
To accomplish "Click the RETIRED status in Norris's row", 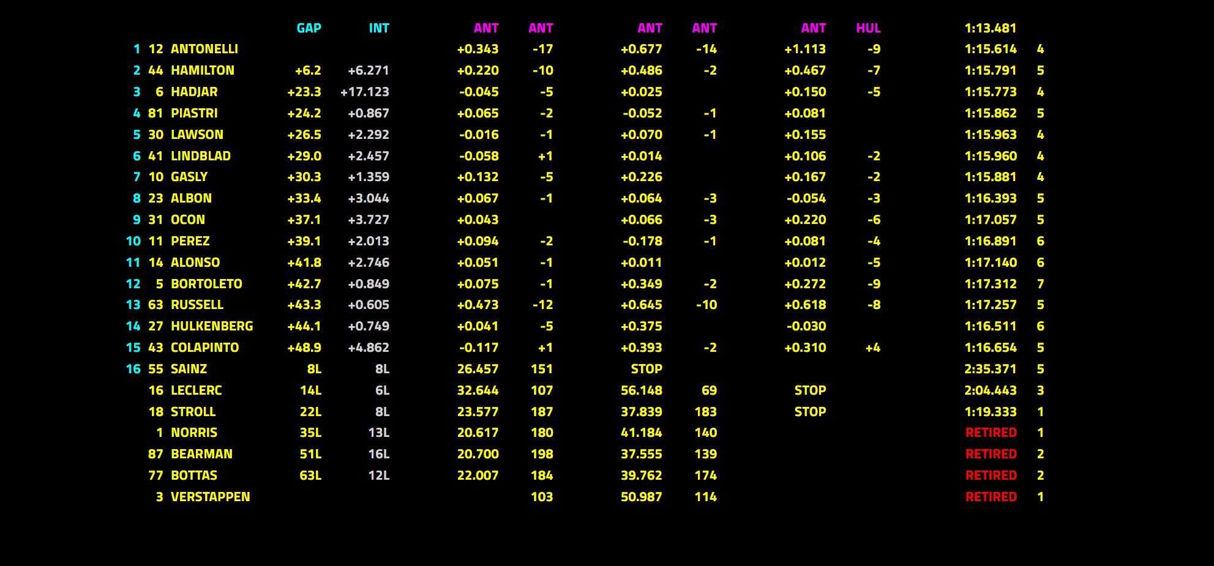I will point(991,433).
